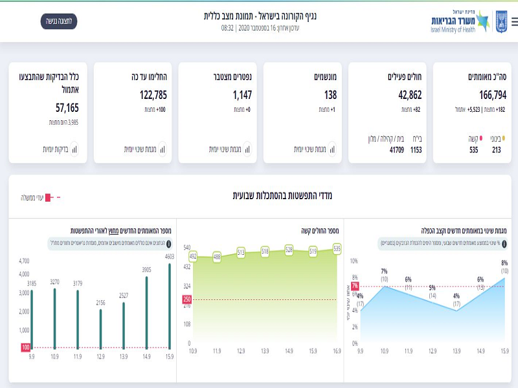This screenshot has width=518, height=388.
Task: Click the chart icon beside בדיקות יומיות
Action: pos(74,149)
